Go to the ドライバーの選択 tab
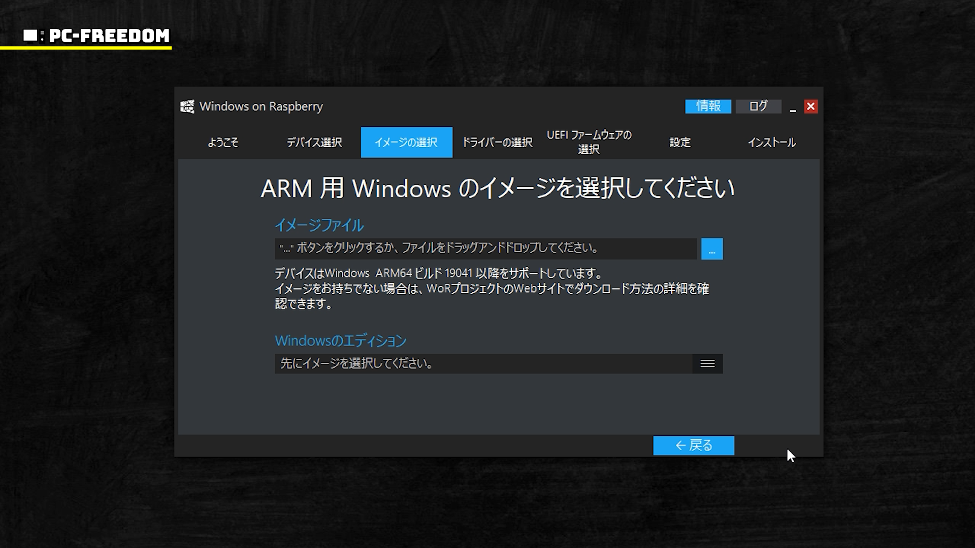Viewport: 975px width, 548px height. point(497,143)
